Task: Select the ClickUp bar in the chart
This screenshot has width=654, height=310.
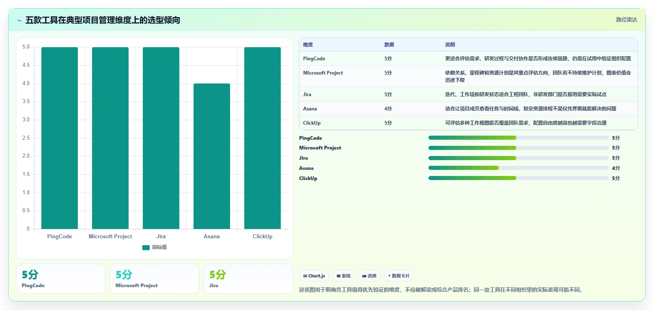Action: pyautogui.click(x=263, y=138)
